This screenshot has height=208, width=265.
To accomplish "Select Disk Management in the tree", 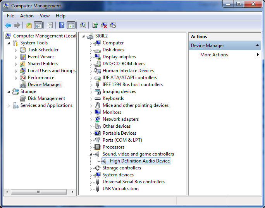I will pos(46,98).
